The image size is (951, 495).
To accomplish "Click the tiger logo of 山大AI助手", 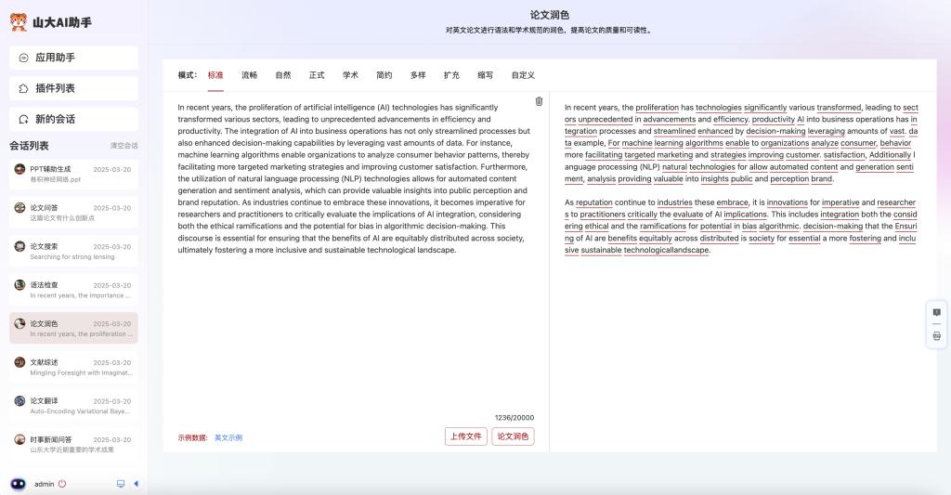I will (x=19, y=22).
